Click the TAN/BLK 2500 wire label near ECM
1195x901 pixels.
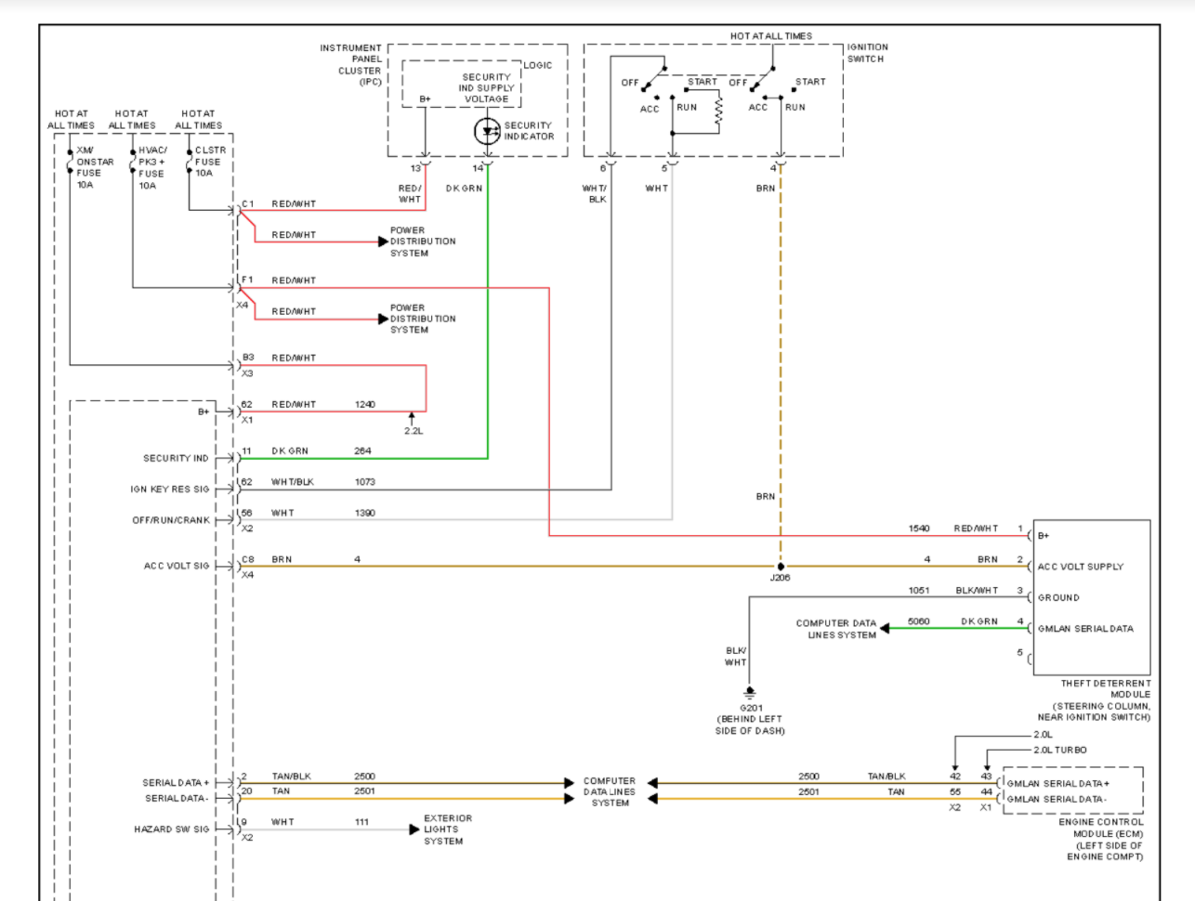click(x=886, y=777)
